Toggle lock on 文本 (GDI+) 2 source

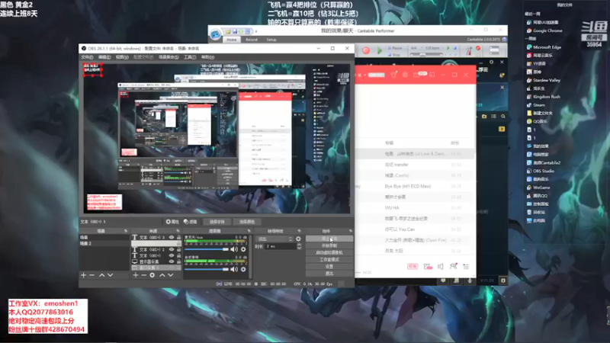tap(178, 250)
